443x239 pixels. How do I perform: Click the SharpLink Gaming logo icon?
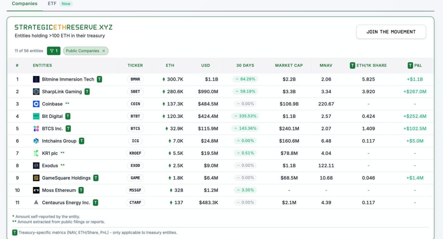pyautogui.click(x=36, y=92)
